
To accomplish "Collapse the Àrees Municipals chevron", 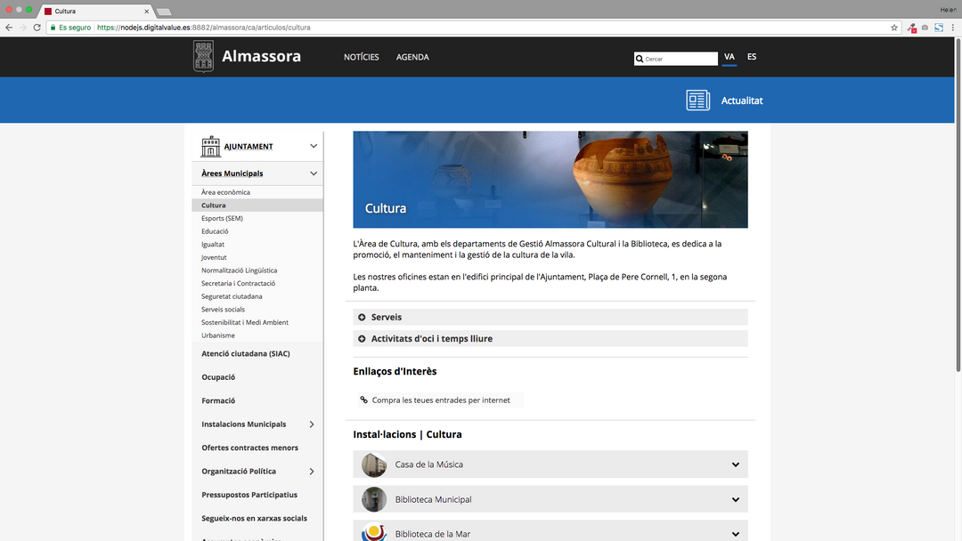I will coord(314,174).
